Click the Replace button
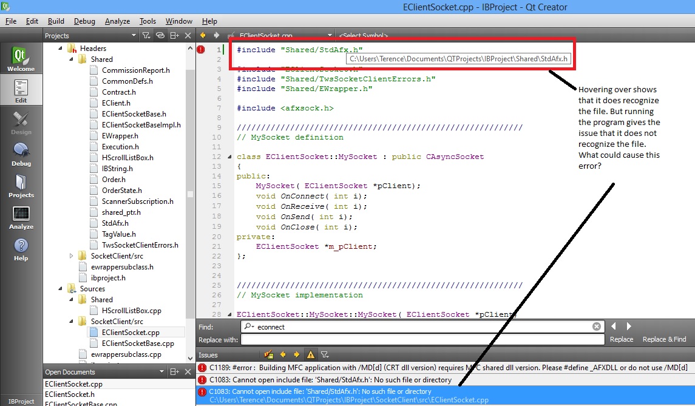 click(x=622, y=339)
